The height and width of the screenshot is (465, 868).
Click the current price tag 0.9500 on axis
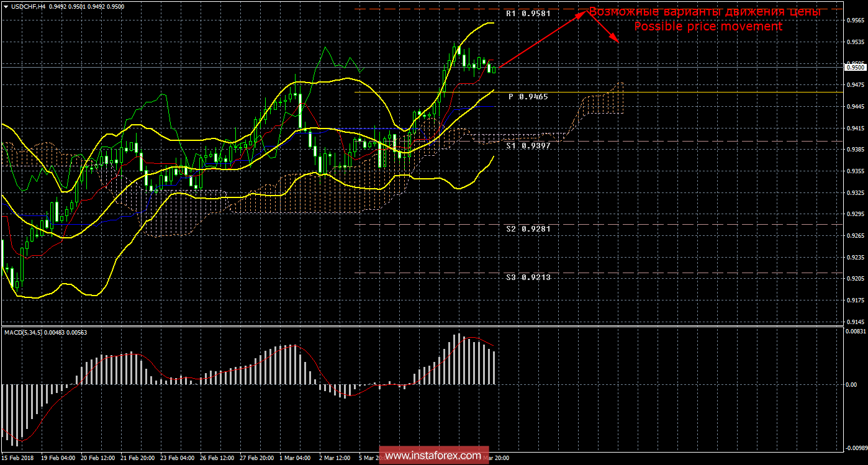pos(854,67)
